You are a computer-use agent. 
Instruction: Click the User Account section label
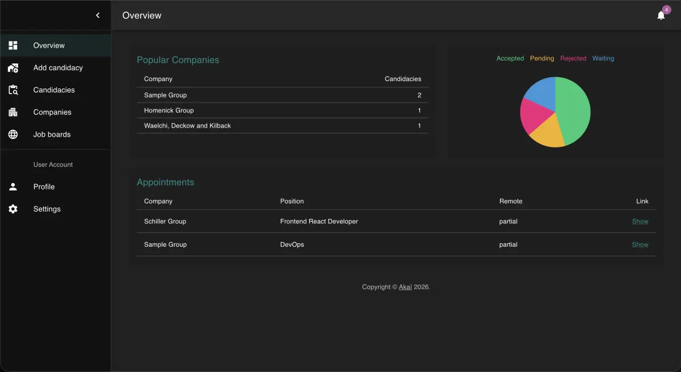click(53, 164)
